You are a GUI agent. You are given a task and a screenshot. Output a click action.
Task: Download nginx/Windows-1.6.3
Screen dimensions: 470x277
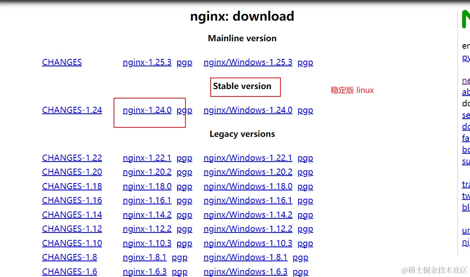point(245,271)
